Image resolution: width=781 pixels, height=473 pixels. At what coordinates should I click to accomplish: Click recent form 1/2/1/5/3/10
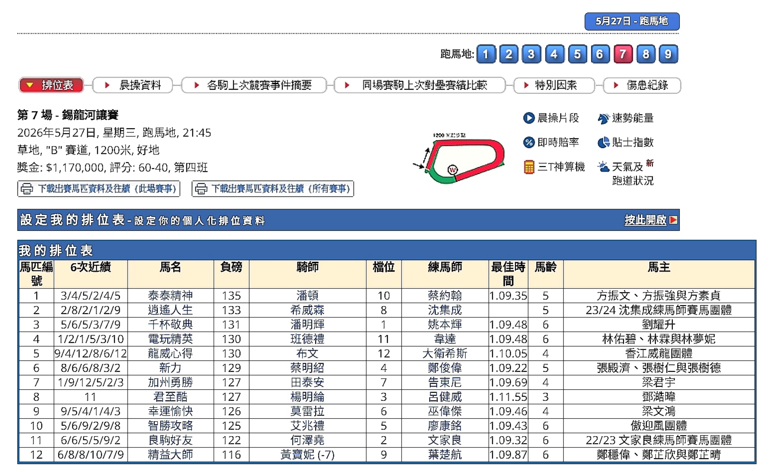click(x=91, y=339)
